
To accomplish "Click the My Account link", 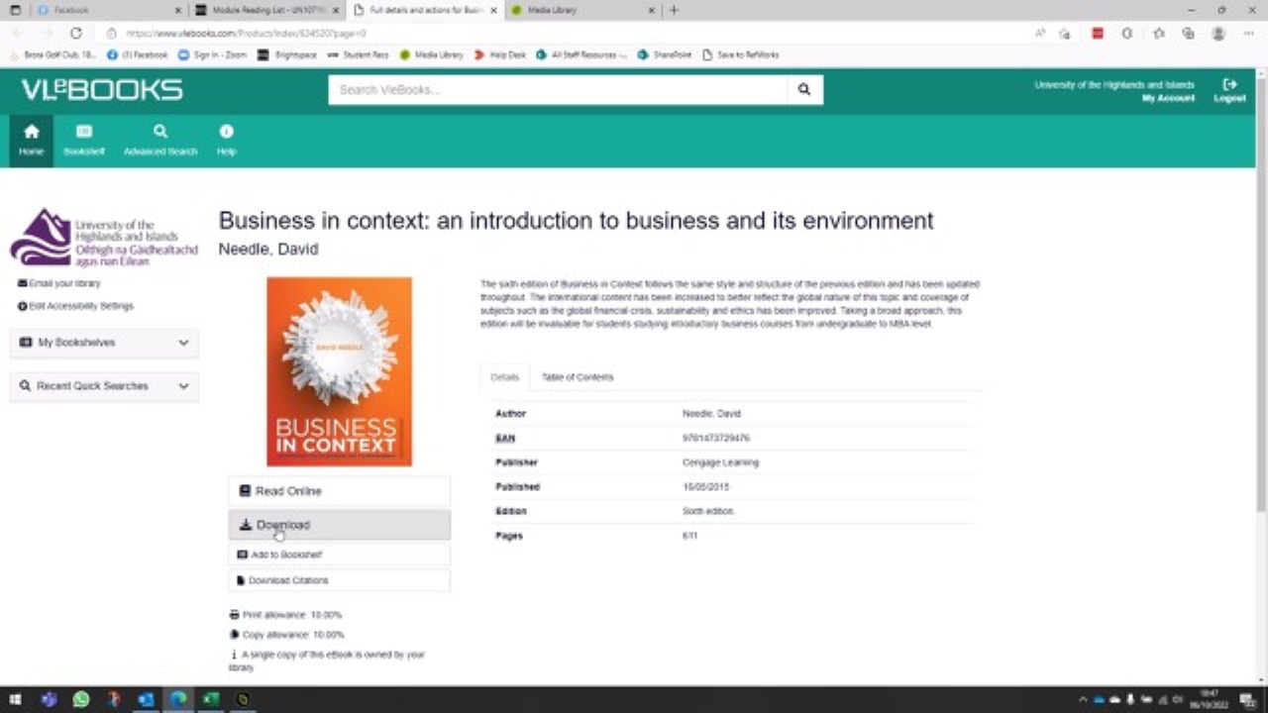I will 1168,98.
